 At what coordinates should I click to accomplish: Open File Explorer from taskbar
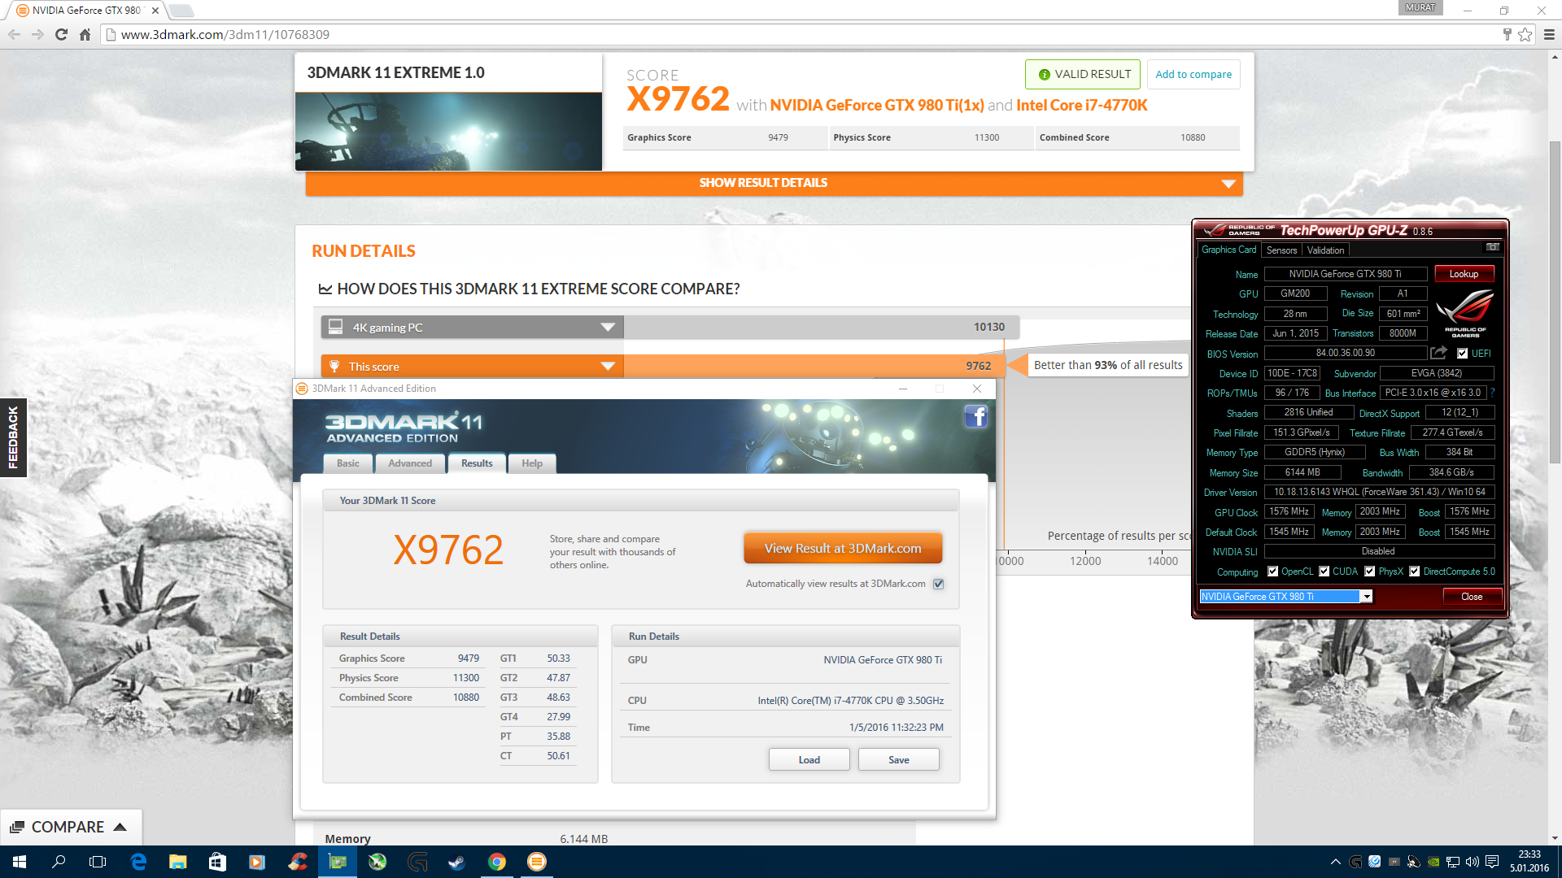(x=177, y=862)
